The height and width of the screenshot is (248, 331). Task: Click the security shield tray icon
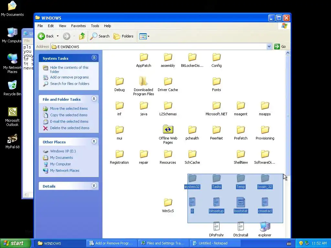(301, 243)
